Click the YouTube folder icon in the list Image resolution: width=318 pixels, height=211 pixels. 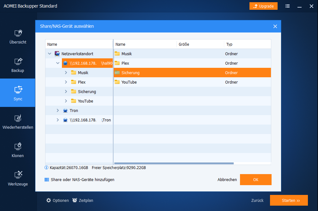[117, 82]
